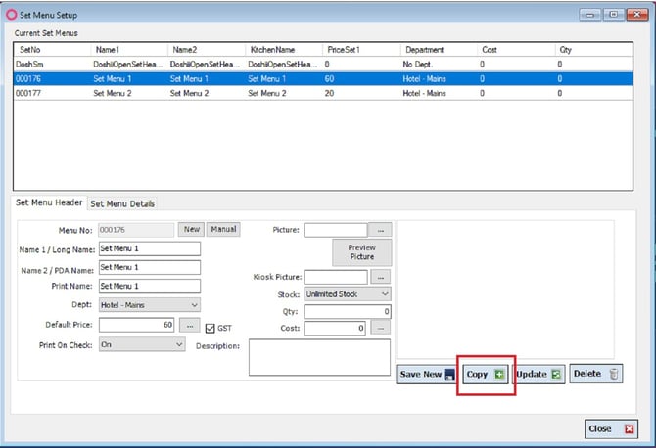Click the Delete button
Image resolution: width=656 pixels, height=448 pixels.
point(595,374)
